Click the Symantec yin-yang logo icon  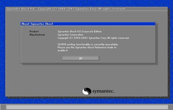click(87, 91)
